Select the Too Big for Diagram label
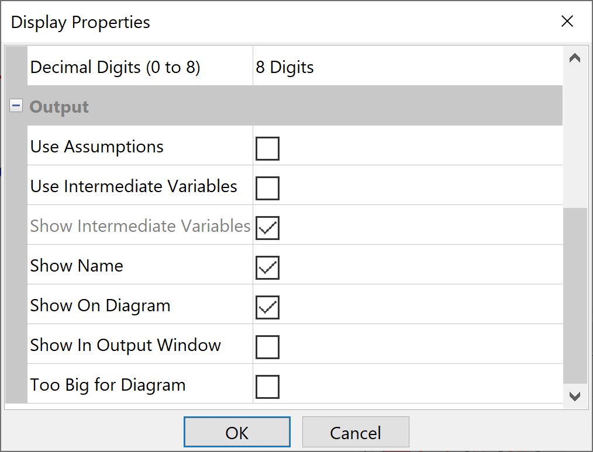Screen dimensions: 593x452 pyautogui.click(x=108, y=385)
